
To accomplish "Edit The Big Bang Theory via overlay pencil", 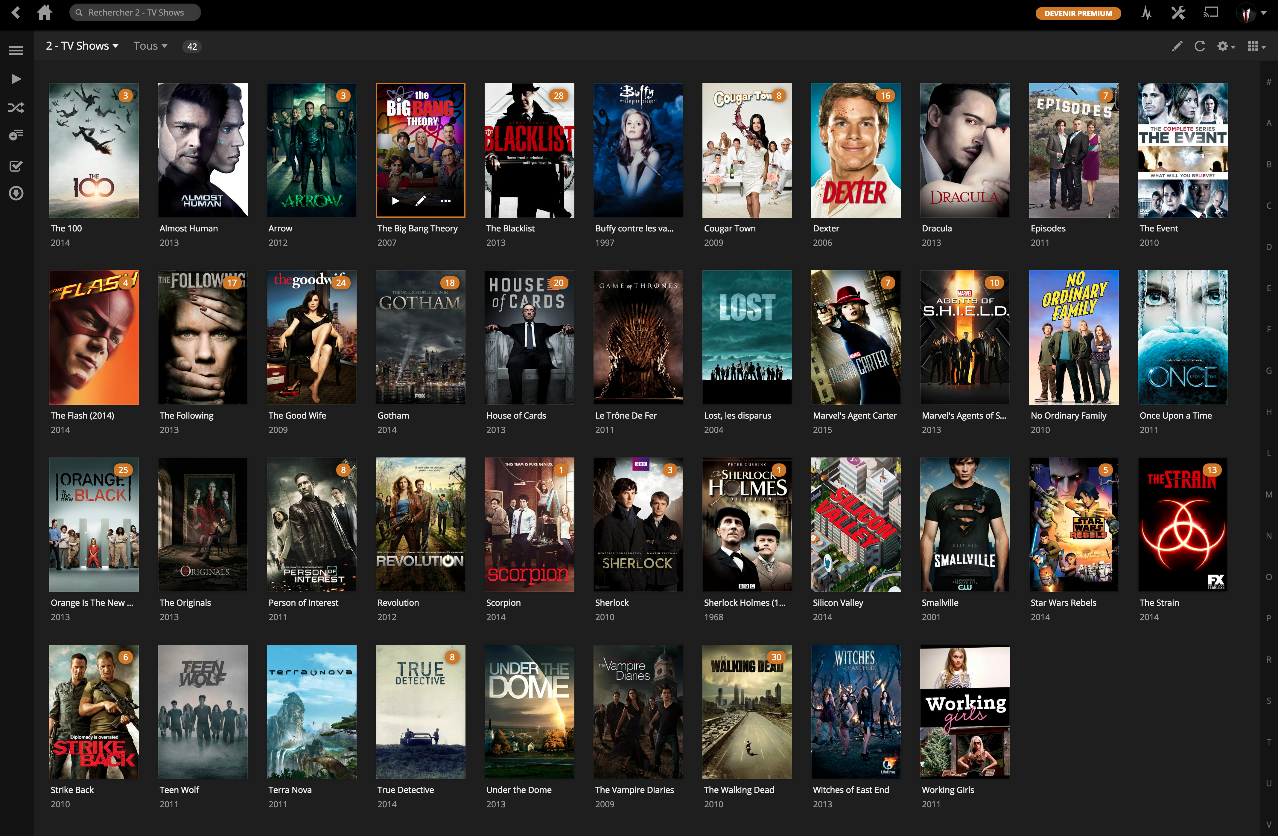I will point(420,201).
